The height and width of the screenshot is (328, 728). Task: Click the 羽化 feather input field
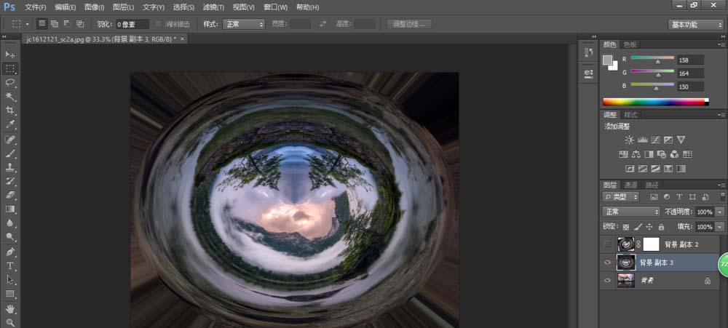(x=132, y=24)
